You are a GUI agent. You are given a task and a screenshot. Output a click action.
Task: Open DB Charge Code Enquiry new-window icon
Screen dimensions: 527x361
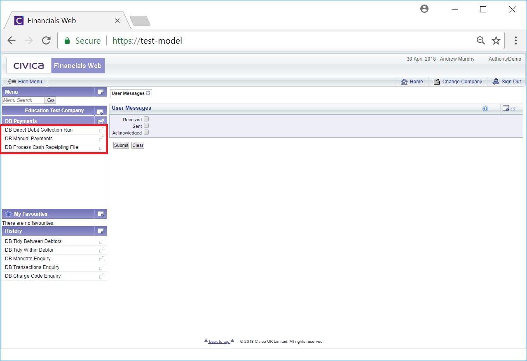101,276
